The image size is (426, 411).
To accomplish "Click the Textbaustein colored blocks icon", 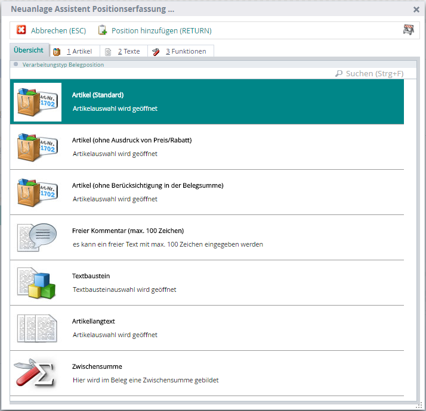I will [x=38, y=282].
